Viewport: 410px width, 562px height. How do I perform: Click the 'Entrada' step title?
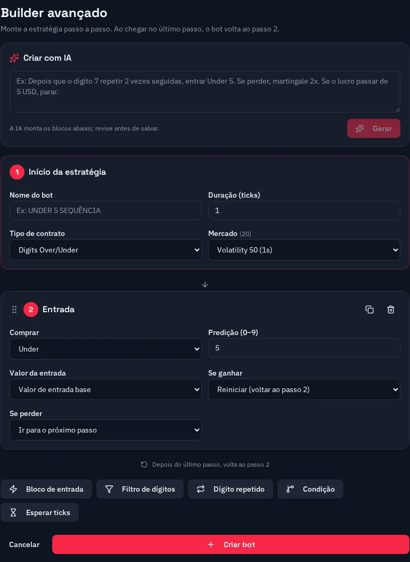59,309
